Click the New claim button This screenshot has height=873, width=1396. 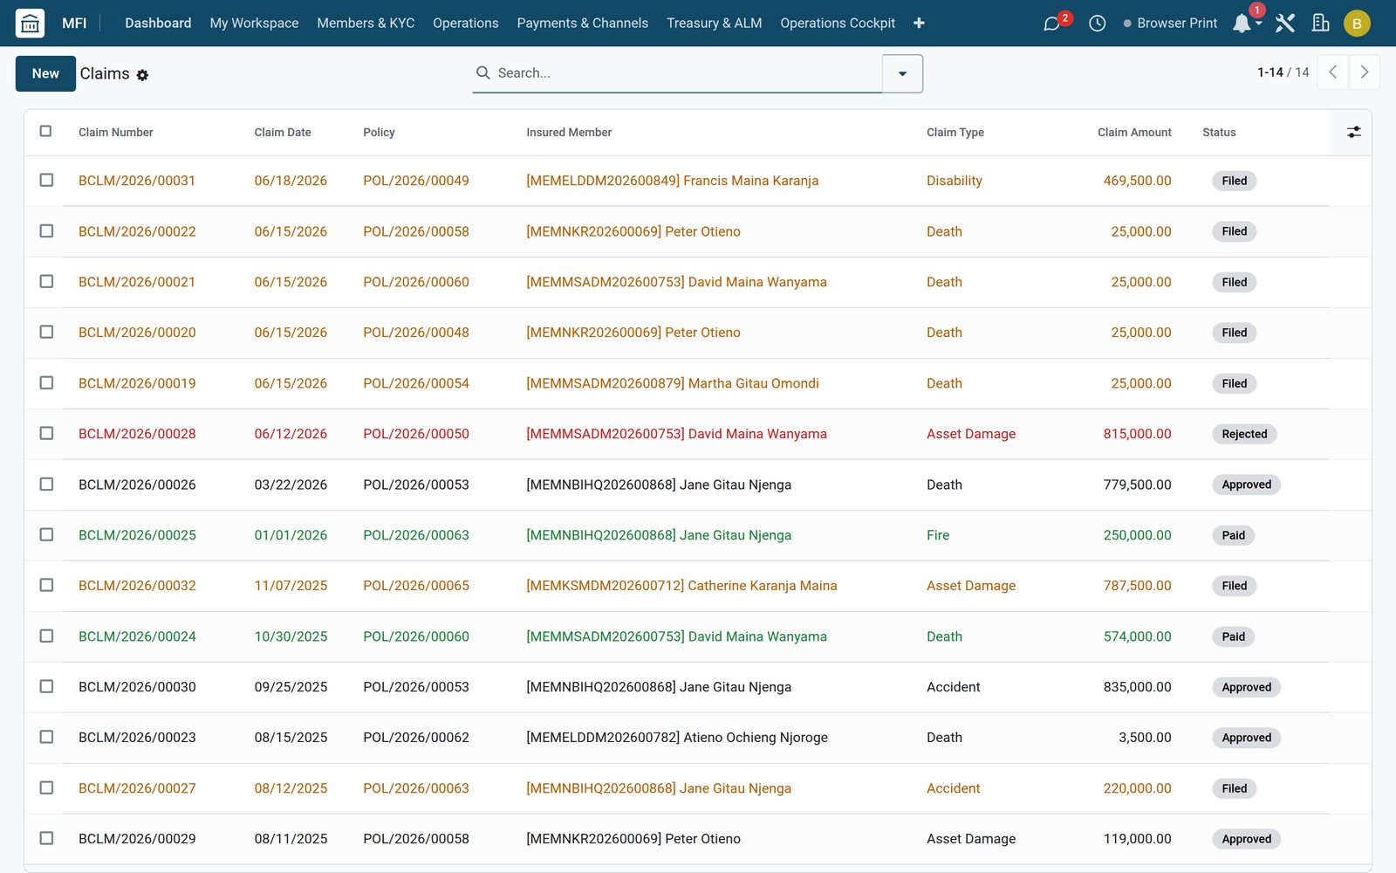[x=45, y=73]
